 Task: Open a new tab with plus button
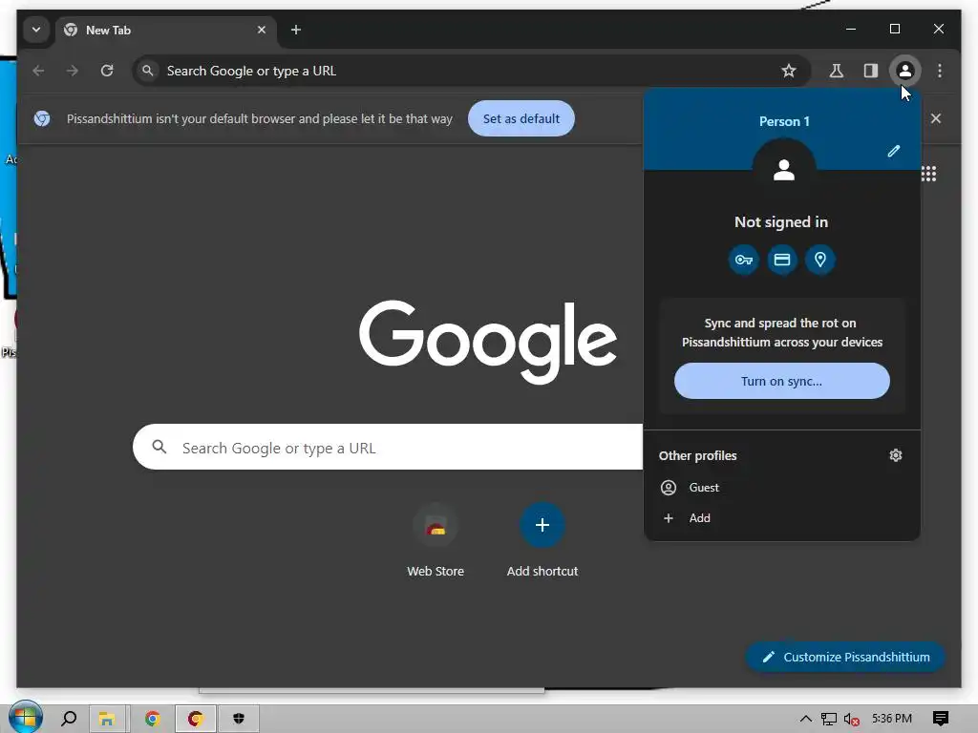pos(296,30)
